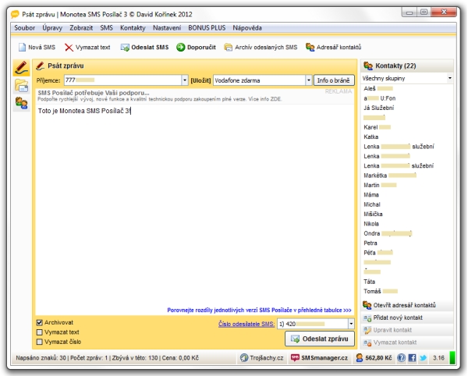Expand the sender number 420 dropdown
The image size is (468, 376).
[351, 324]
